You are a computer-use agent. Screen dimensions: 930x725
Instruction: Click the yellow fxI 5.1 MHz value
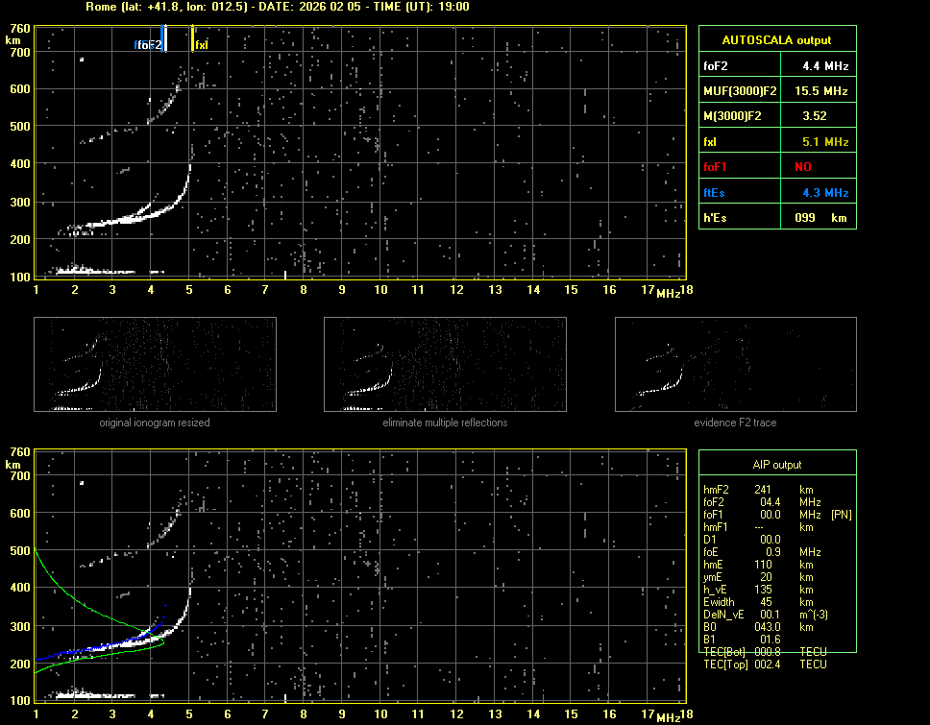[x=825, y=142]
